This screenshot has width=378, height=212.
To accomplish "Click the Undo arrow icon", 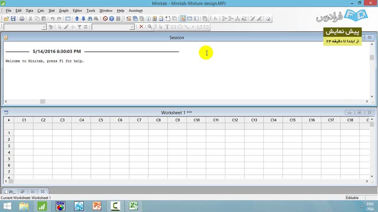I will 52,19.
